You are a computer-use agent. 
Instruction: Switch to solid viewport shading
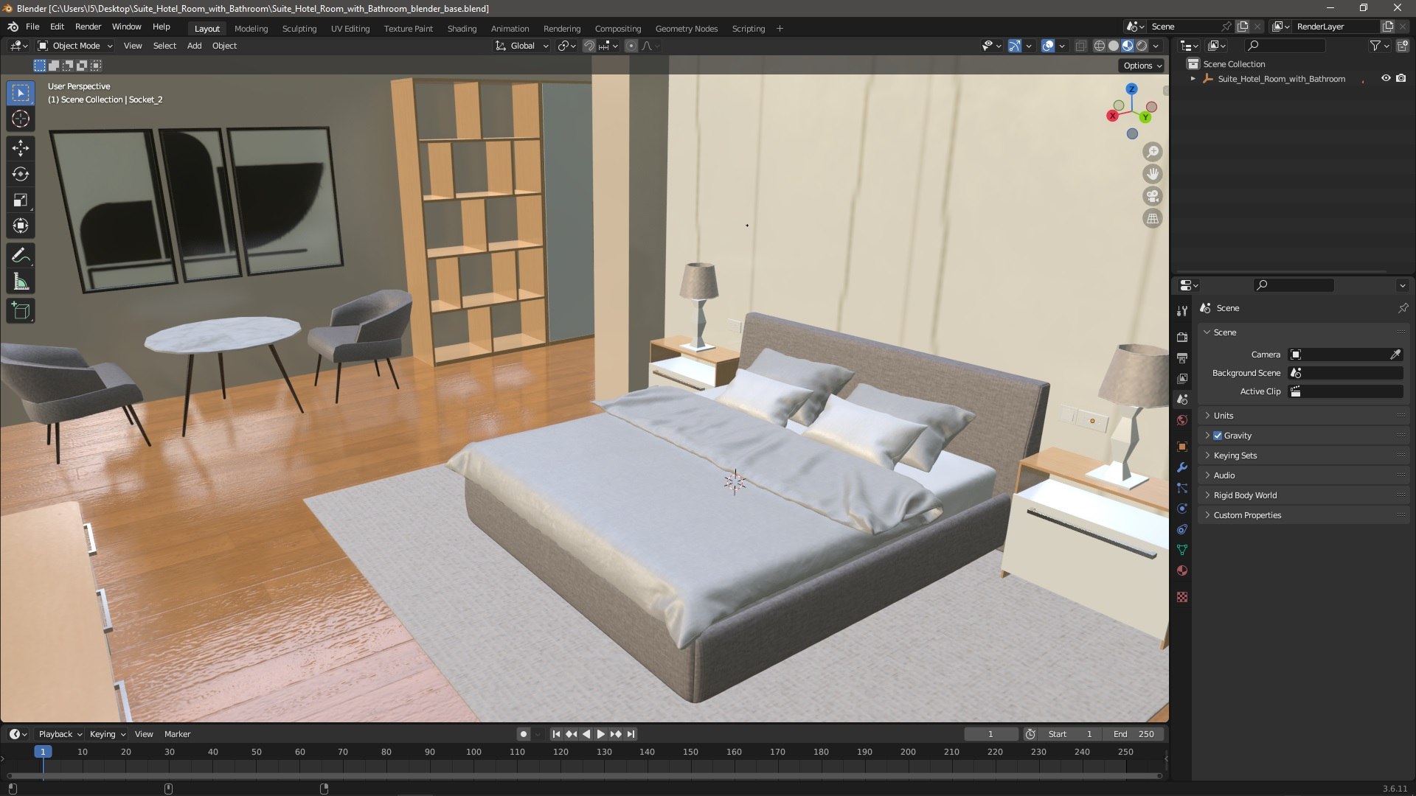(x=1114, y=46)
